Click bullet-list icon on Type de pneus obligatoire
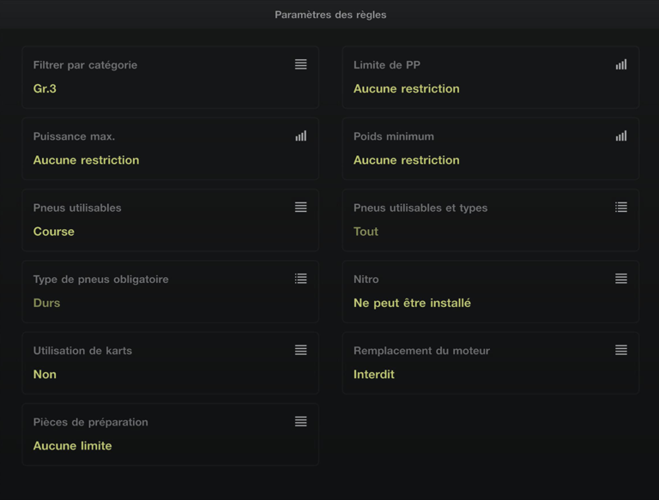This screenshot has height=500, width=659. pyautogui.click(x=300, y=279)
